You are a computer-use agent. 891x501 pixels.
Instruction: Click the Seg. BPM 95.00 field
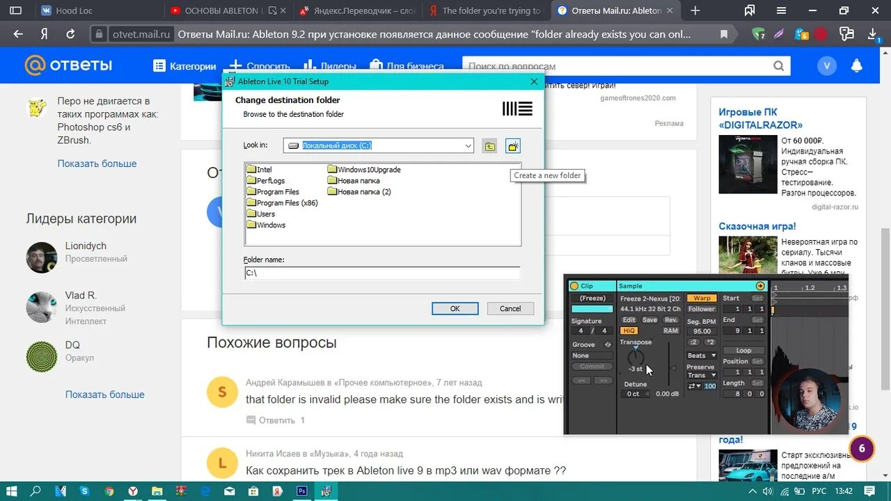click(702, 331)
